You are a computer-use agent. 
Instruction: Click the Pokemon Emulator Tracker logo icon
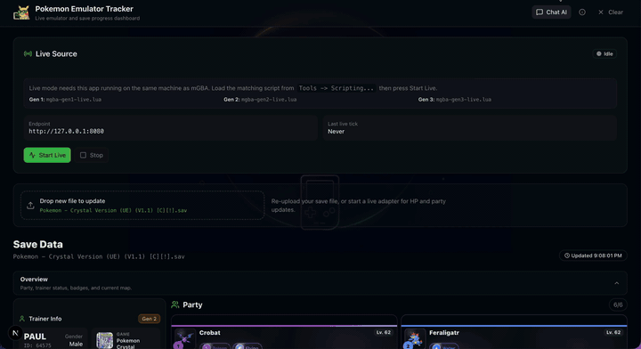click(21, 12)
